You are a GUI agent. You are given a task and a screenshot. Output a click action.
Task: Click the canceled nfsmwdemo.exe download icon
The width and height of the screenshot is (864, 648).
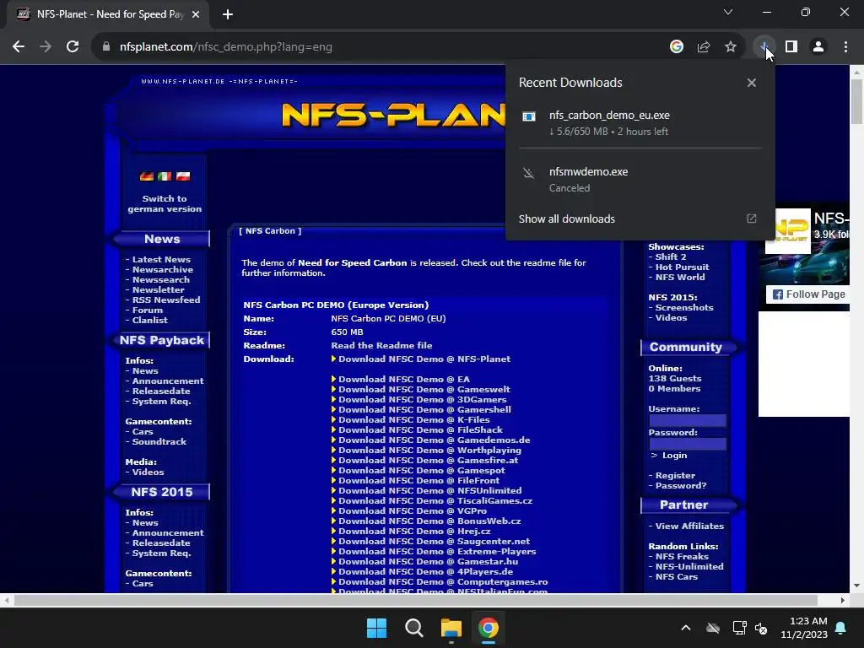[x=529, y=174]
